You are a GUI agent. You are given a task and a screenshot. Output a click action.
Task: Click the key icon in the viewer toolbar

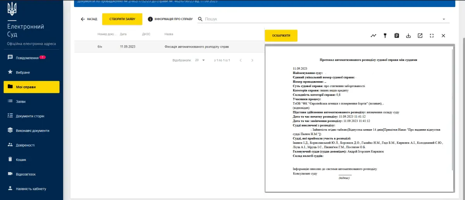[x=385, y=36]
